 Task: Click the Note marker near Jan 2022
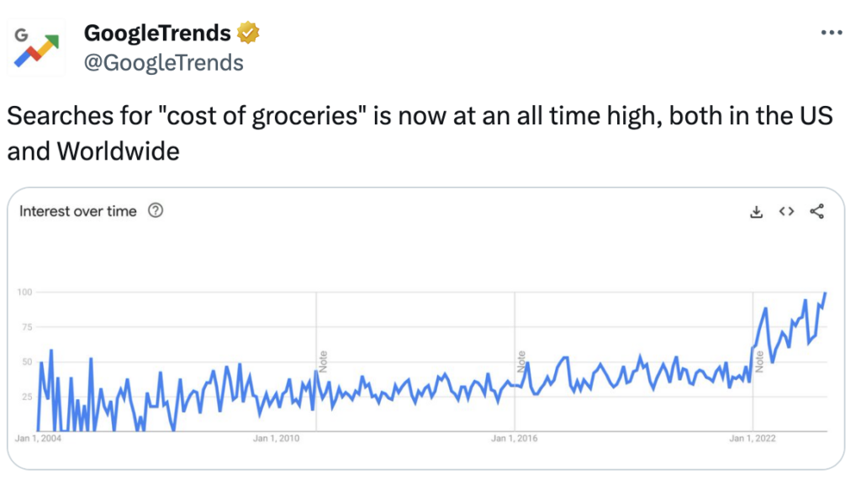759,361
